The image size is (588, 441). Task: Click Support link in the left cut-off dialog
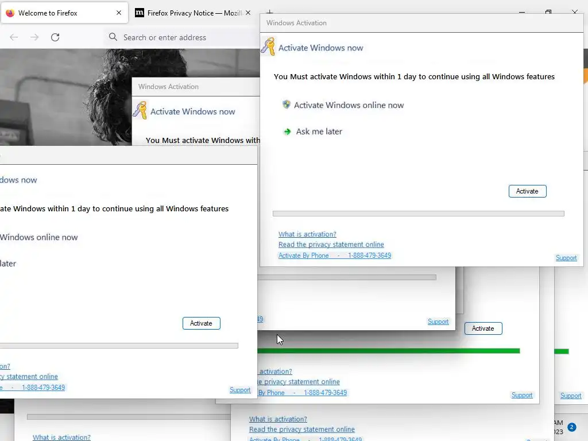tap(240, 390)
